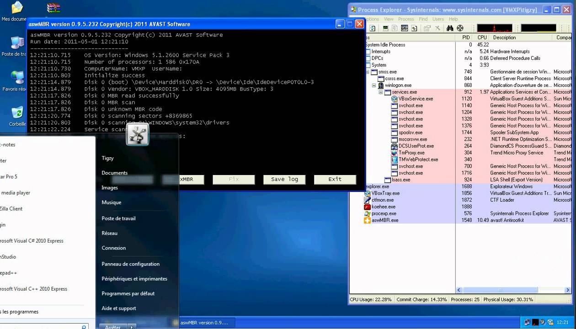Sort by the CPU column header
This screenshot has height=329, width=576.
coord(482,37)
